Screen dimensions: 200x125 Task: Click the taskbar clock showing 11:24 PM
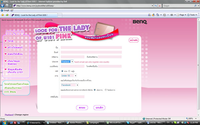coord(194,123)
